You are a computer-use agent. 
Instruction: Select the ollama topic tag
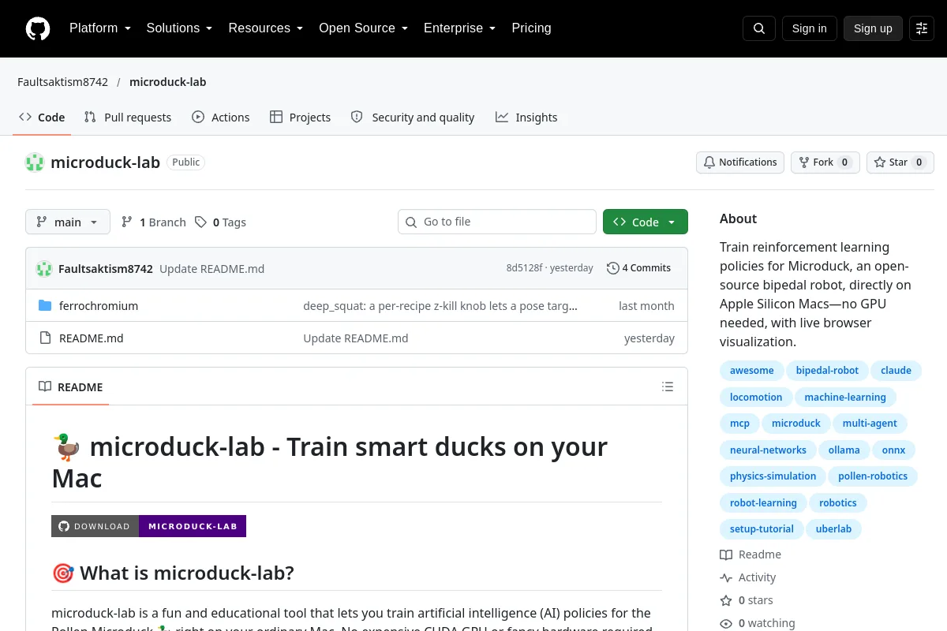(x=844, y=450)
